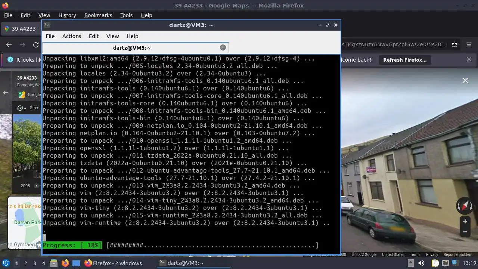Open the terminal Edit menu
The width and height of the screenshot is (478, 269).
point(94,36)
